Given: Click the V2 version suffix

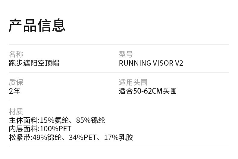Looking at the screenshot, I should click(x=179, y=63).
